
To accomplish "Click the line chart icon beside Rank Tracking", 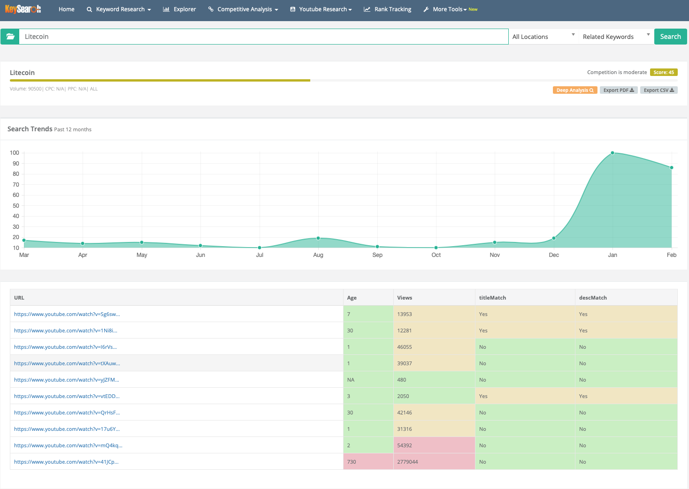I will tap(367, 9).
